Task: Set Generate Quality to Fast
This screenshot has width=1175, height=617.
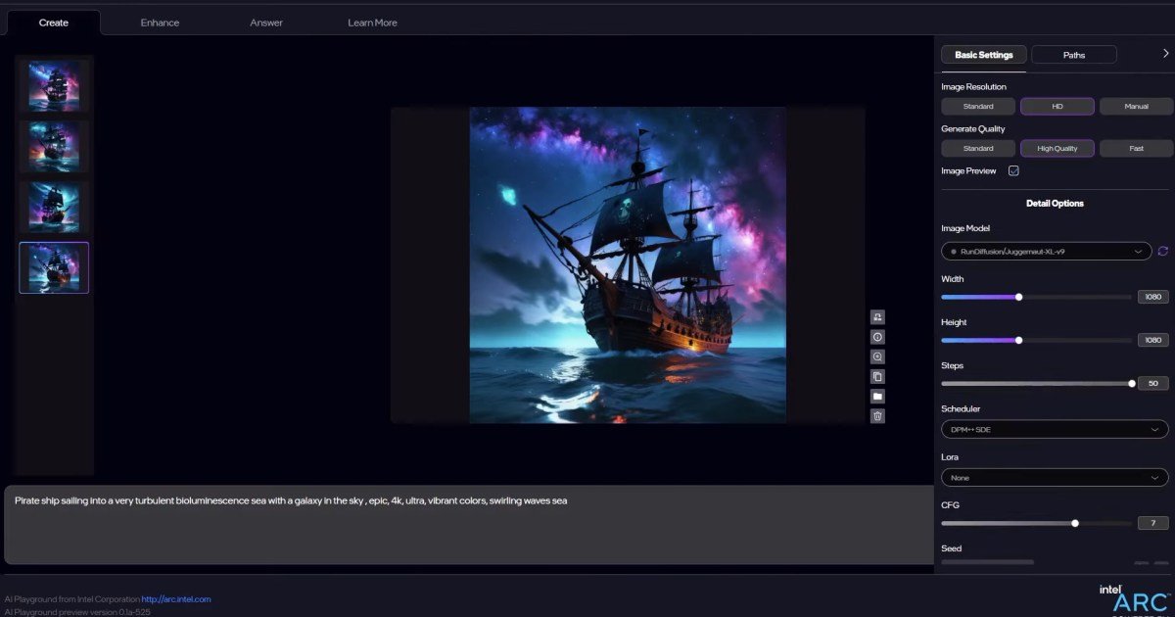Action: coord(1136,149)
